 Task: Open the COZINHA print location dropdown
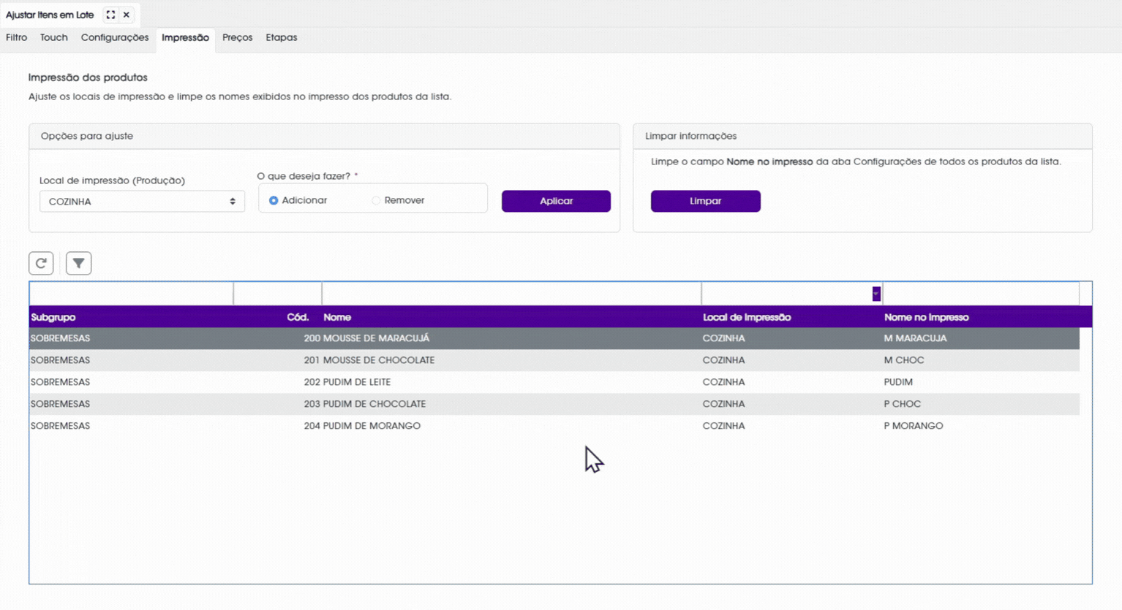point(142,202)
